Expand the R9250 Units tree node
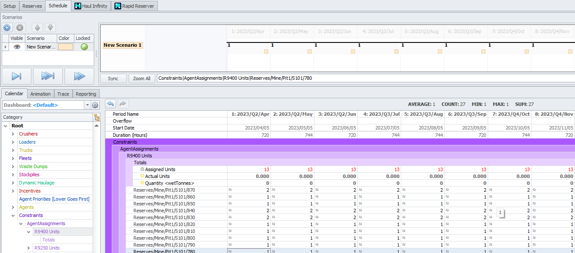Screen dimensions: 575x253 coord(28,248)
